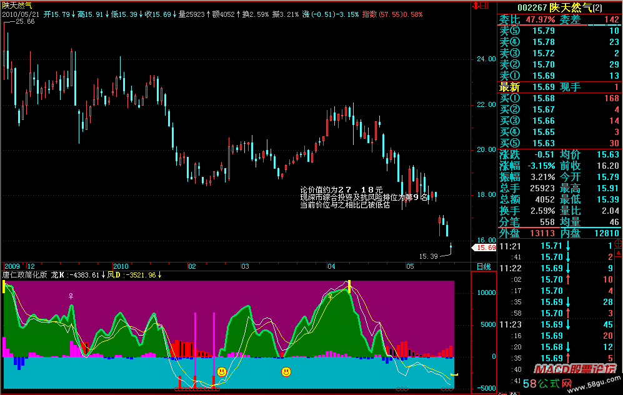Viewport: 623px width, 395px height.
Task: Click the right yellow smiley buy signal
Action: (x=286, y=372)
